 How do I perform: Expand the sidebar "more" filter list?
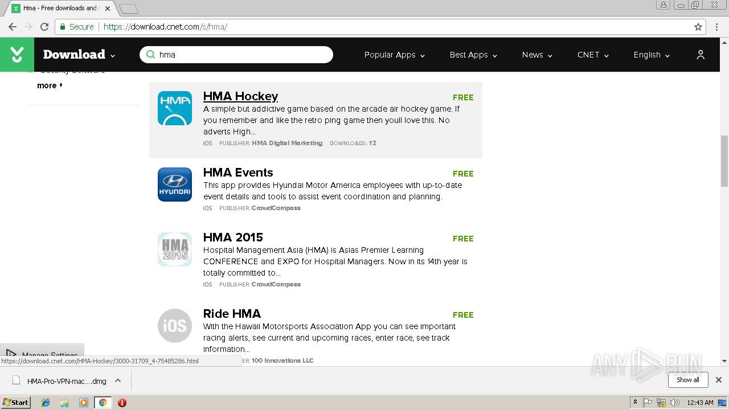click(50, 85)
